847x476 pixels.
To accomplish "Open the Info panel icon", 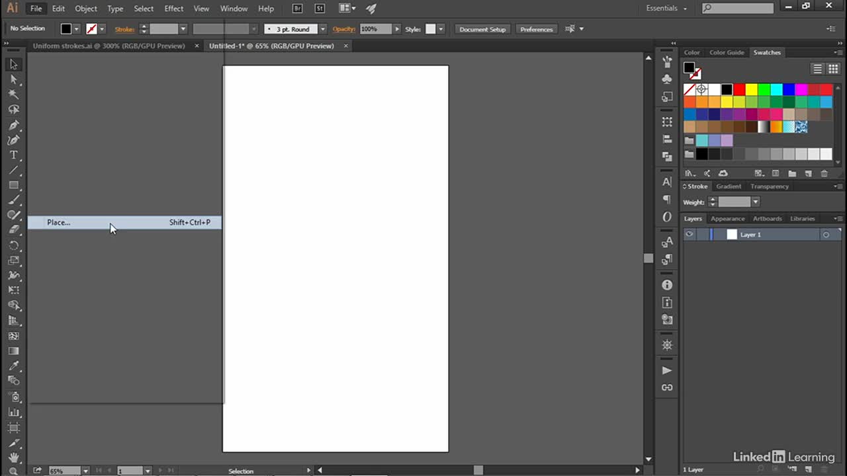I will [667, 285].
